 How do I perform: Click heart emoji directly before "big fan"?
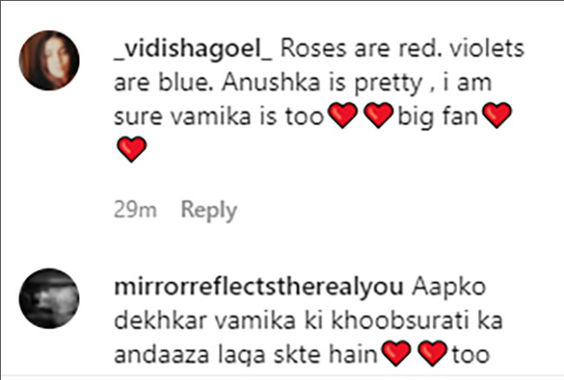pos(378,115)
